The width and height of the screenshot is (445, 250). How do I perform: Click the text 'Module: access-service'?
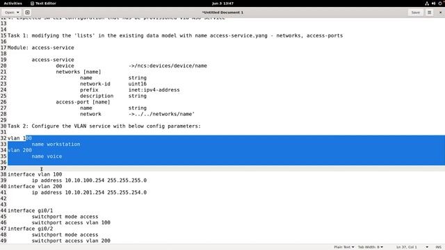click(x=40, y=48)
